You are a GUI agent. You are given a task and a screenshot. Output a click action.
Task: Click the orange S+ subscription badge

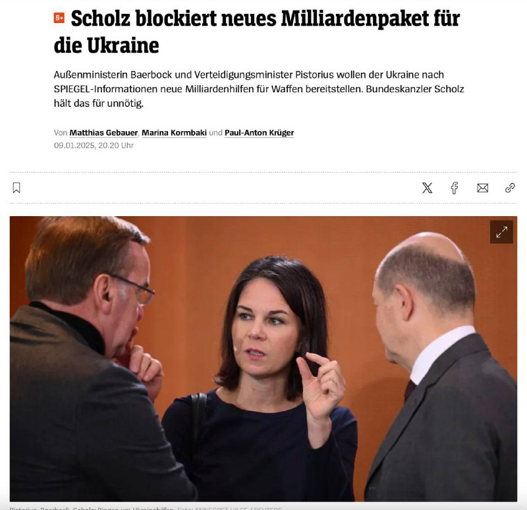59,18
